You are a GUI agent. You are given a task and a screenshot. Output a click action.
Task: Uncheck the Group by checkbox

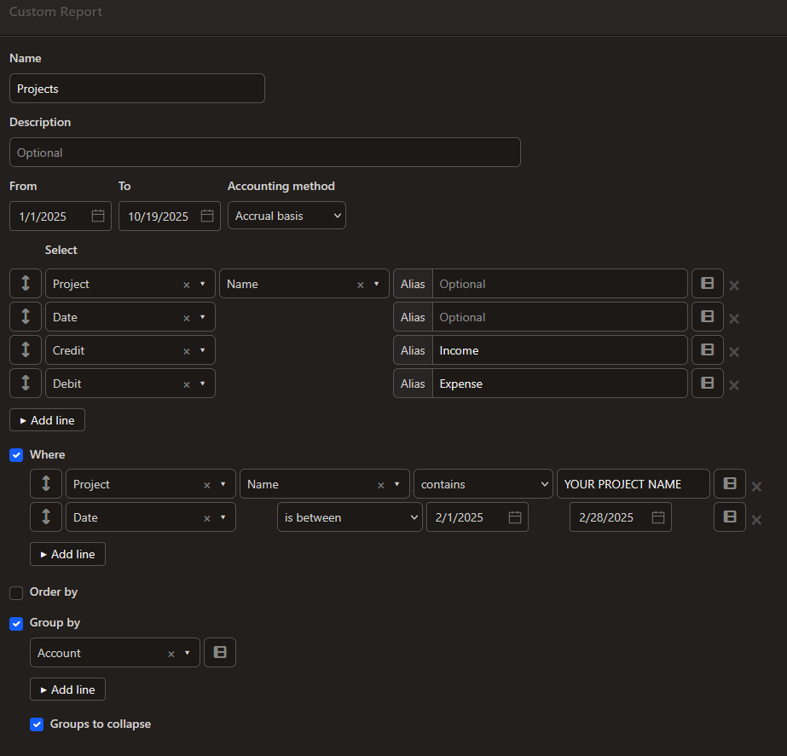16,624
